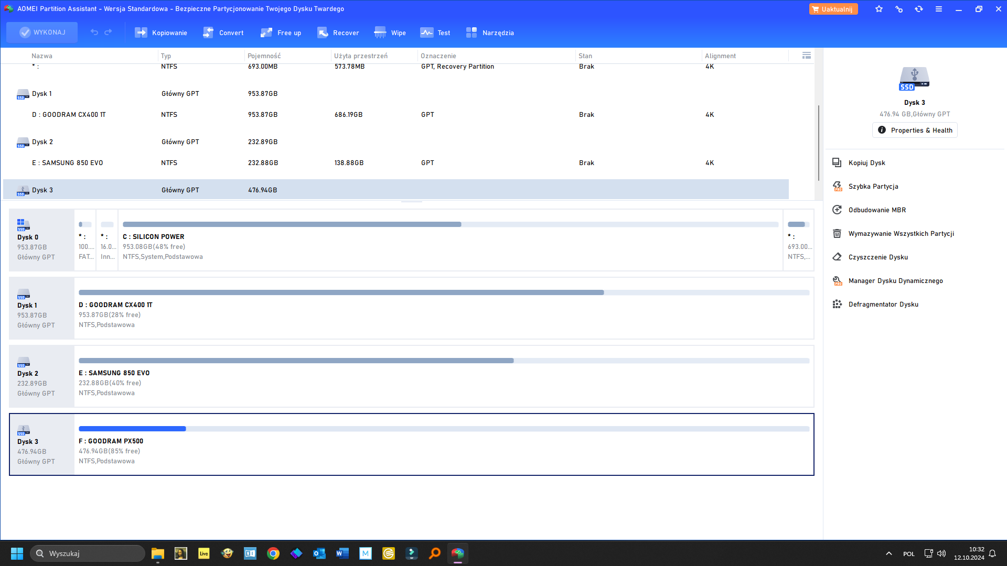Screen dimensions: 1007x566
Task: Open File Explorer from the taskbar
Action: click(x=158, y=553)
